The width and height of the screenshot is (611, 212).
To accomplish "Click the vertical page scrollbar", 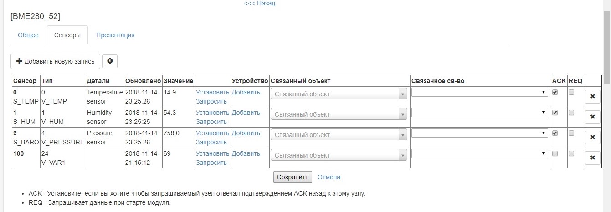I will (x=607, y=45).
